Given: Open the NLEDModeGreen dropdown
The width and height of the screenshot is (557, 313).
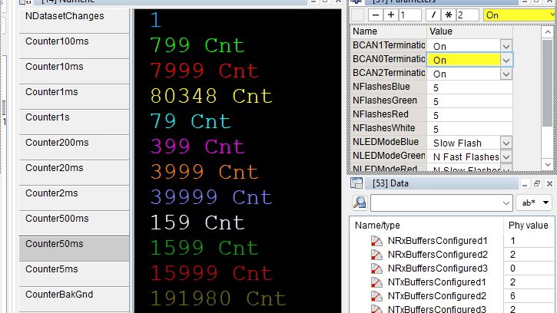Looking at the screenshot, I should [x=506, y=156].
